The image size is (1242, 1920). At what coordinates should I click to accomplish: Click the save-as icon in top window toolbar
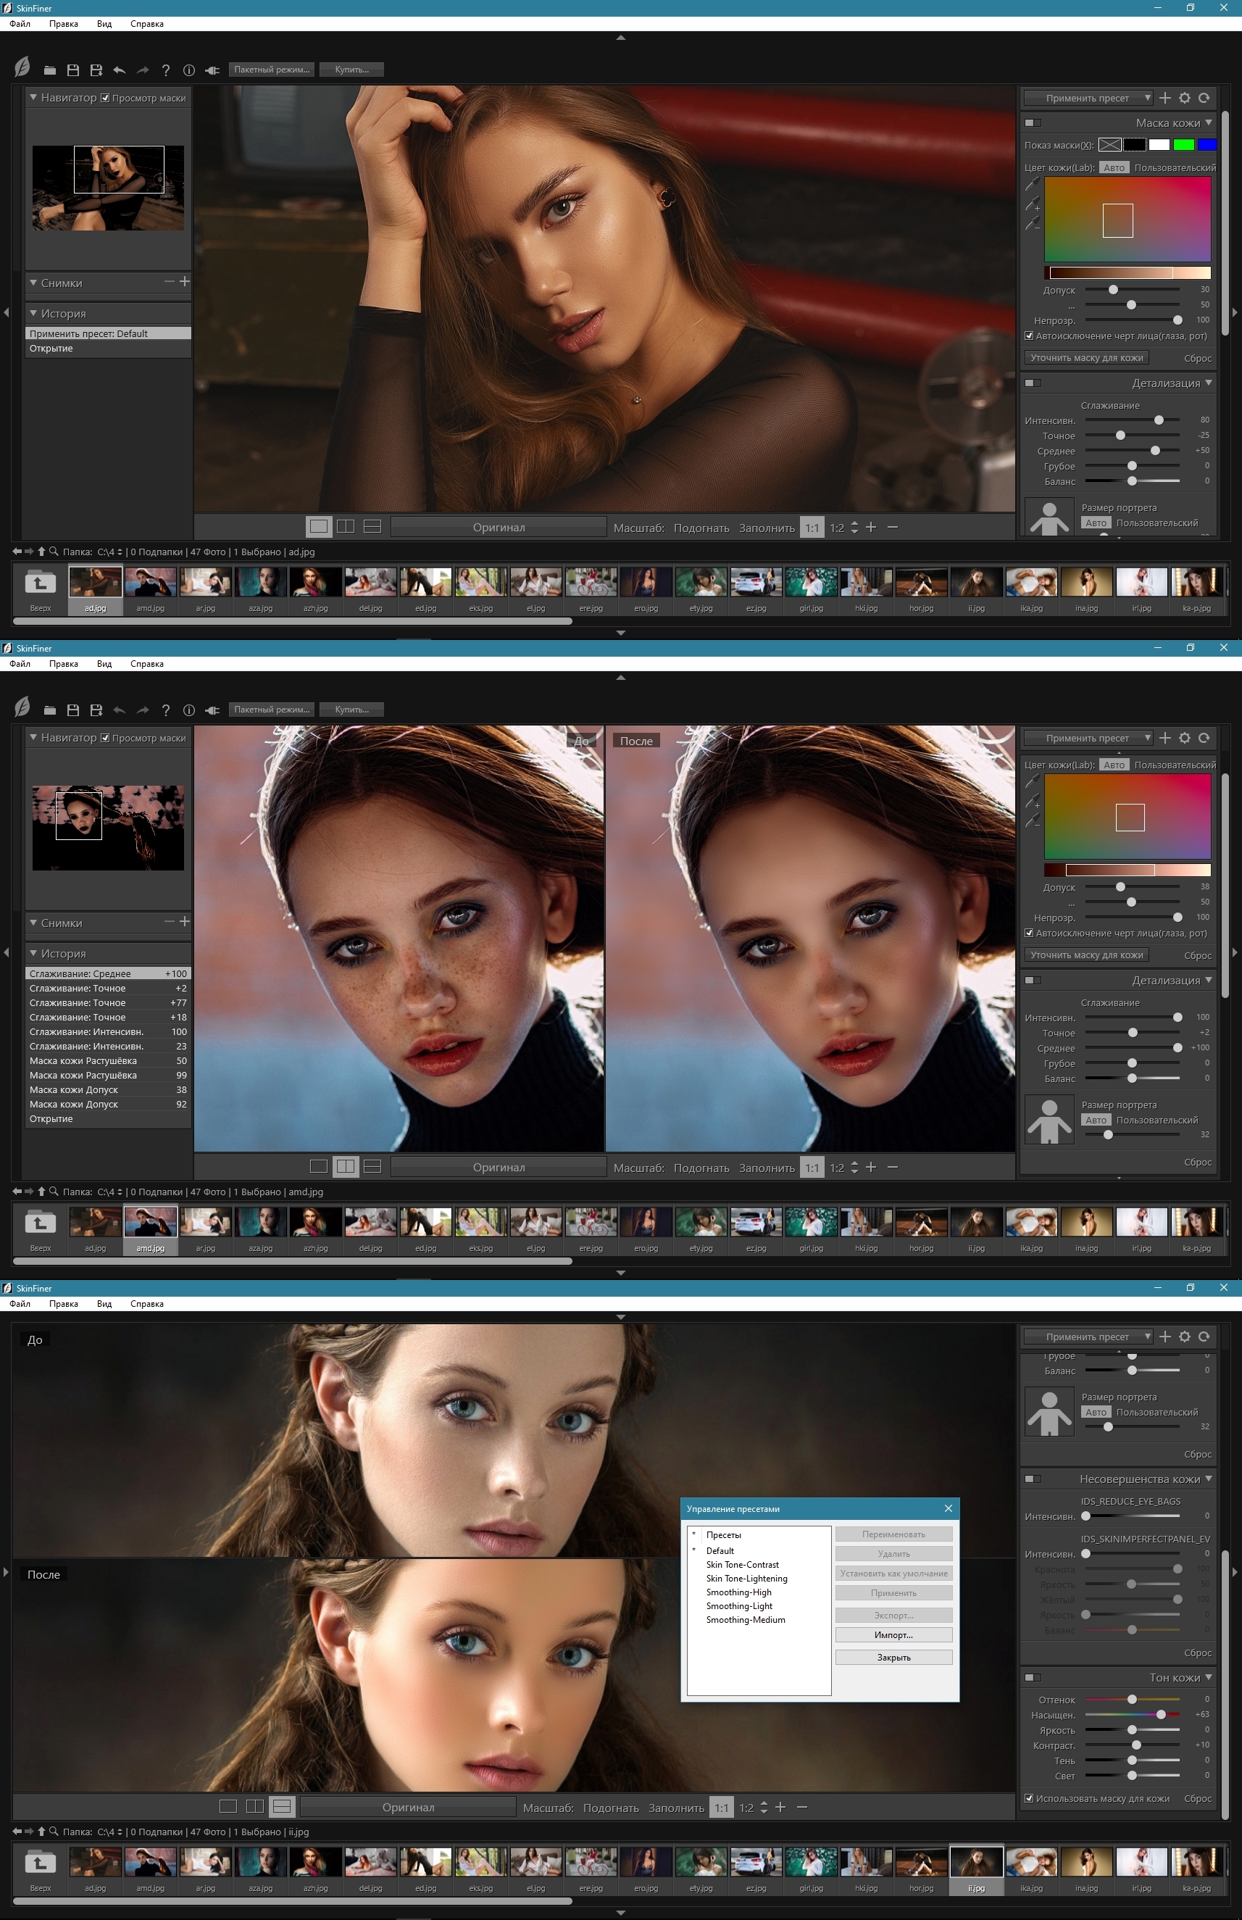96,70
